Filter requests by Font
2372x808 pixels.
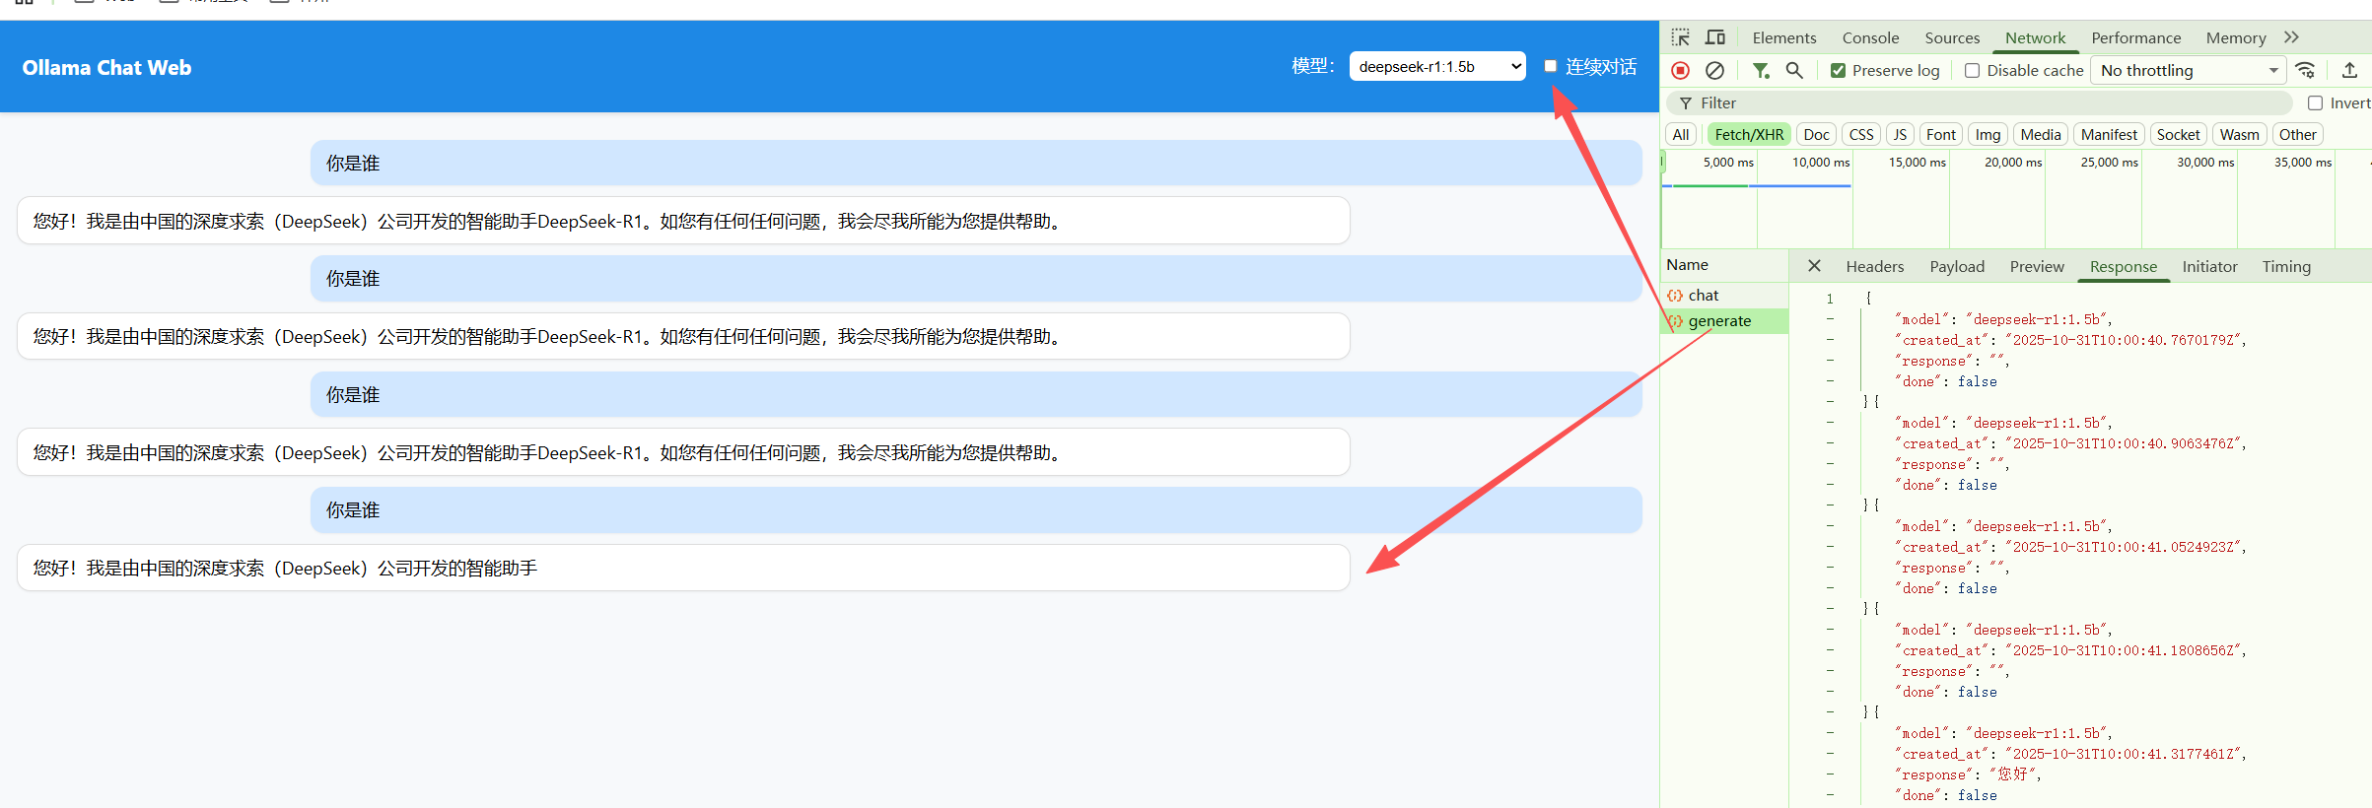pyautogui.click(x=1941, y=135)
